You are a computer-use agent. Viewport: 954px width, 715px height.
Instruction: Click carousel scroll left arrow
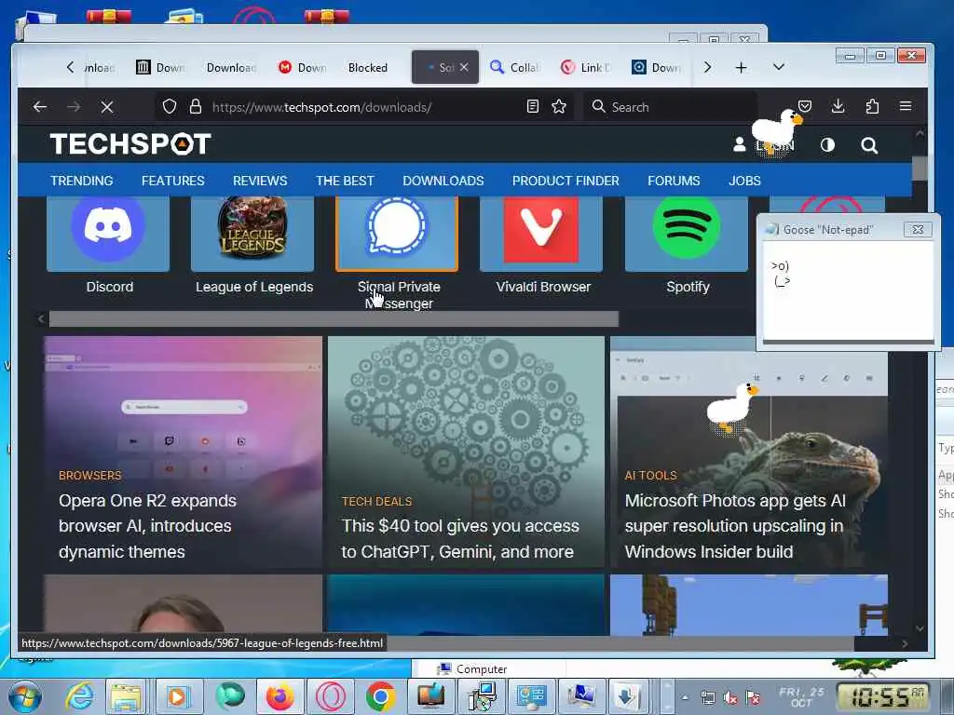(x=41, y=318)
